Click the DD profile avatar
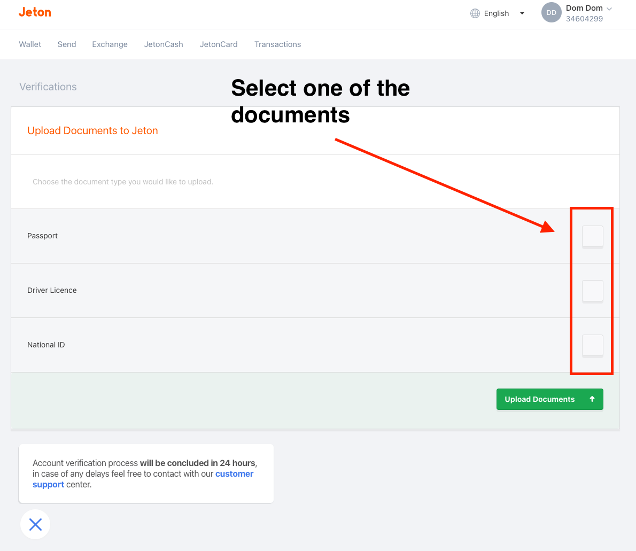The image size is (636, 551). point(551,12)
